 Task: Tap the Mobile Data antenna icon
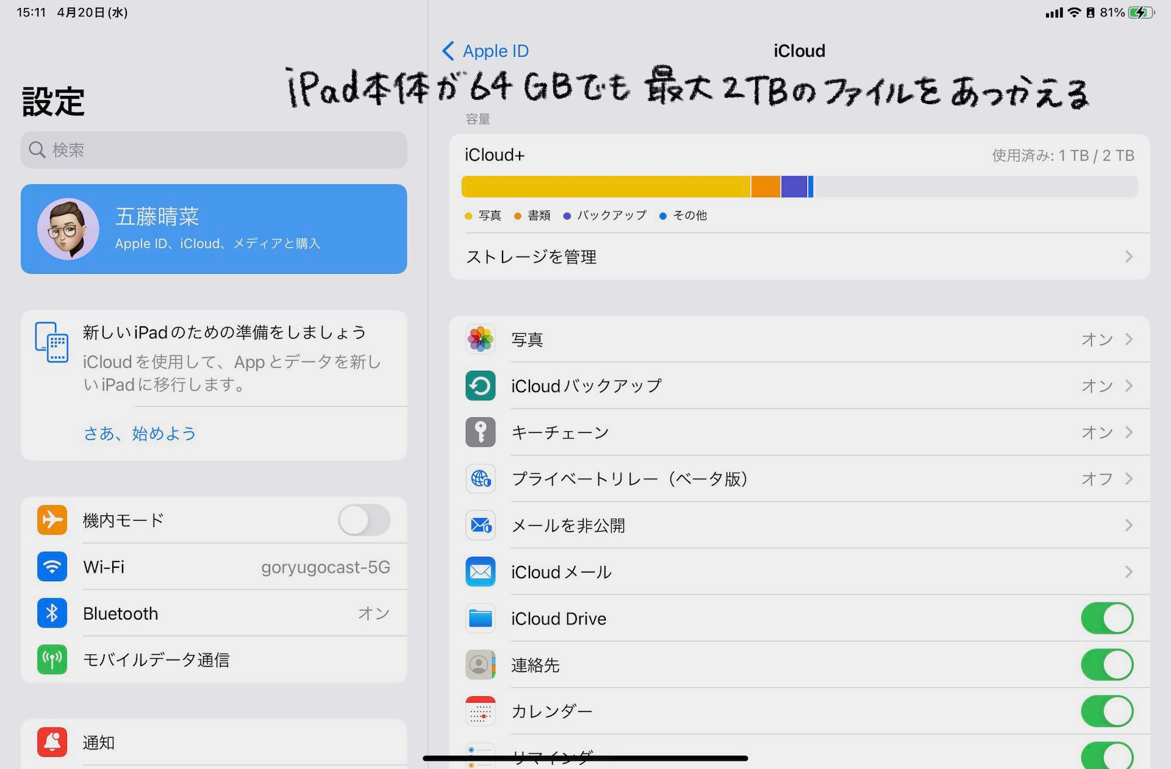click(x=52, y=659)
